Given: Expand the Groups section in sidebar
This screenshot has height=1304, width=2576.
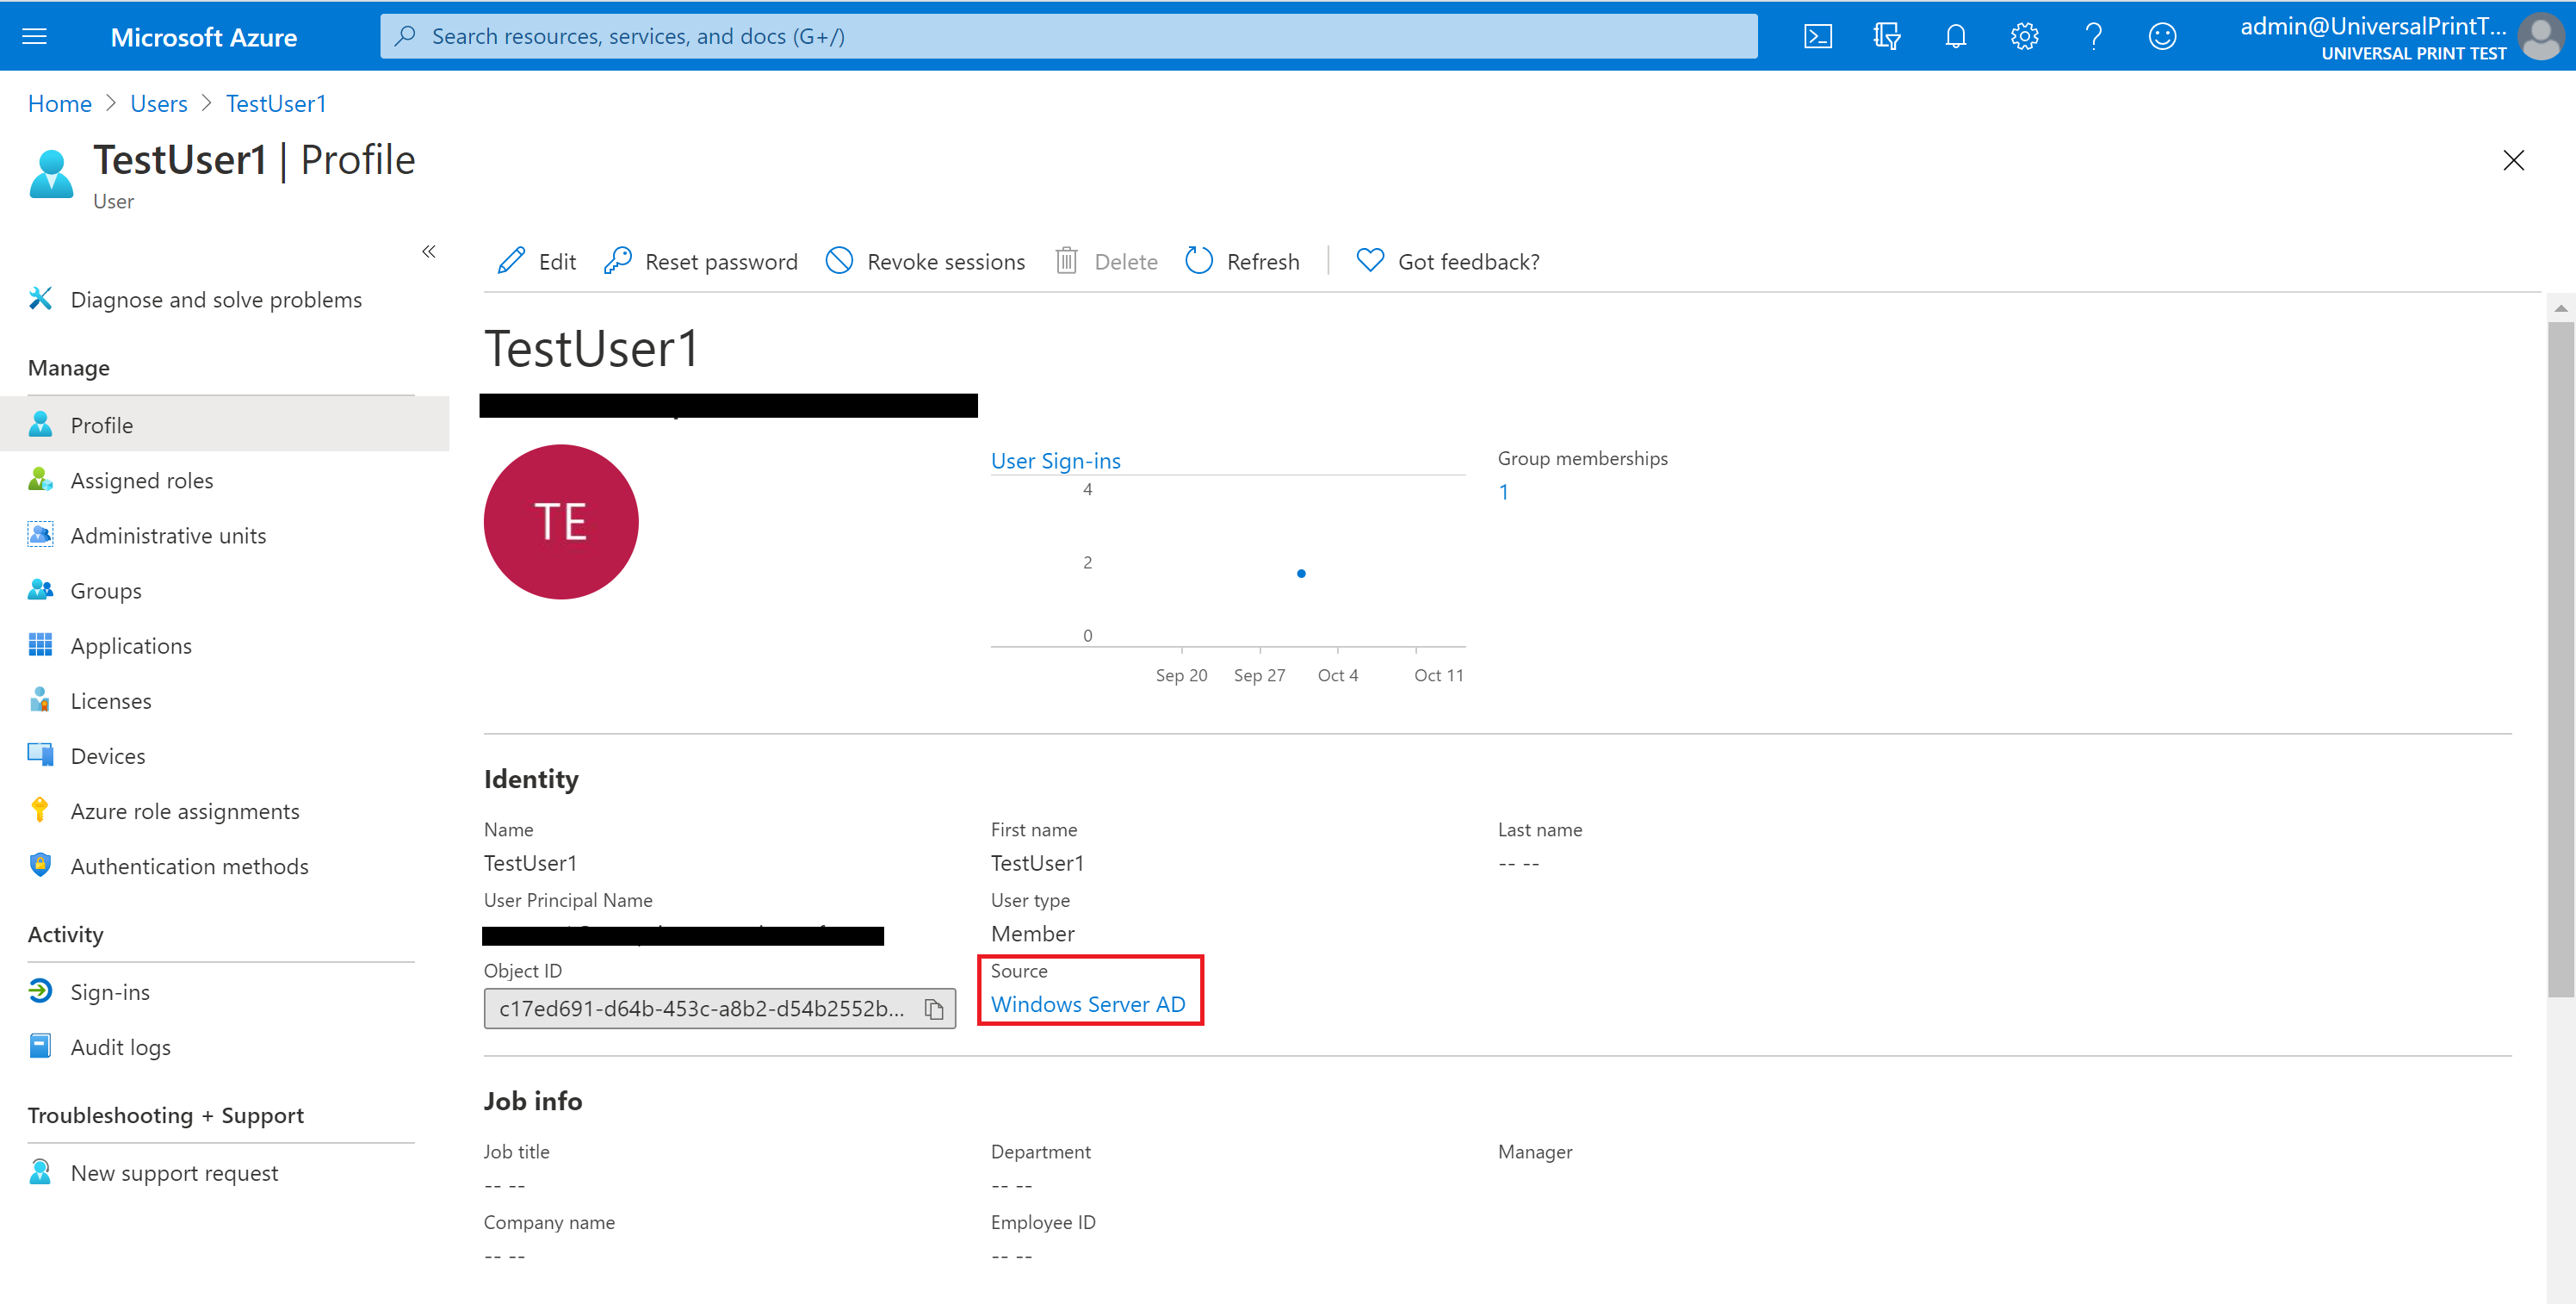Looking at the screenshot, I should pyautogui.click(x=103, y=589).
